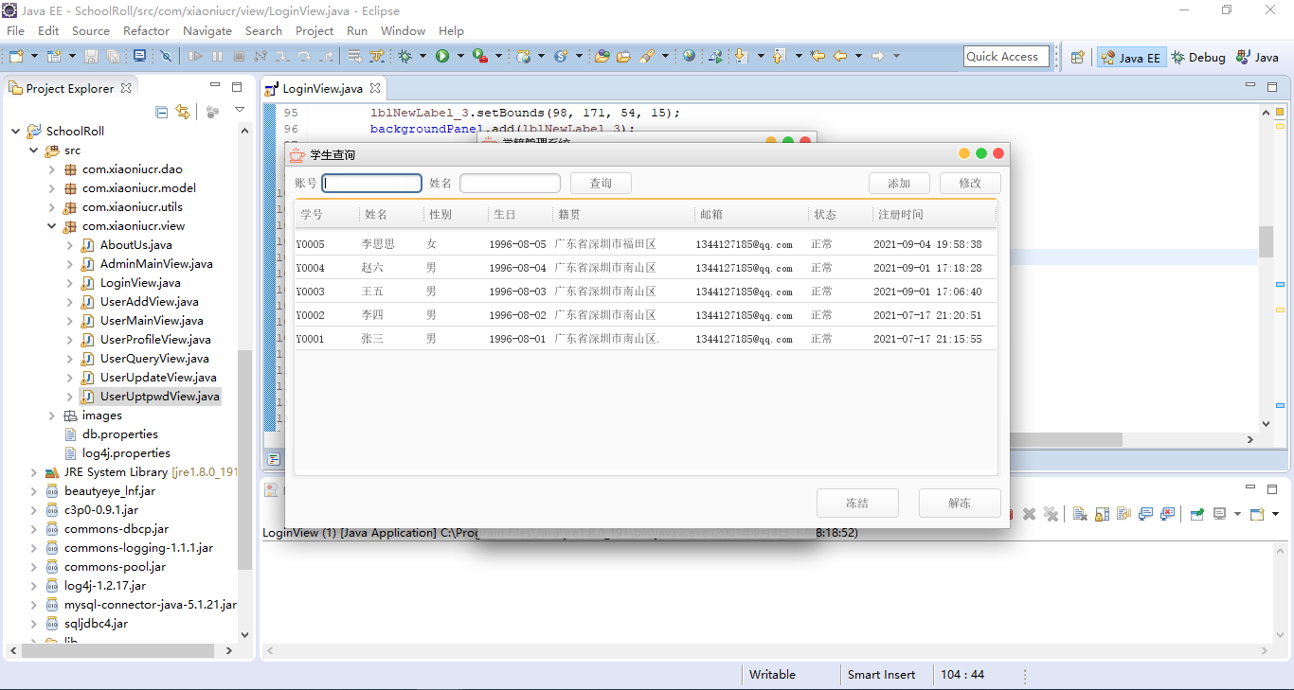The width and height of the screenshot is (1294, 690).
Task: Click the 注册时间 column header
Action: pos(933,215)
